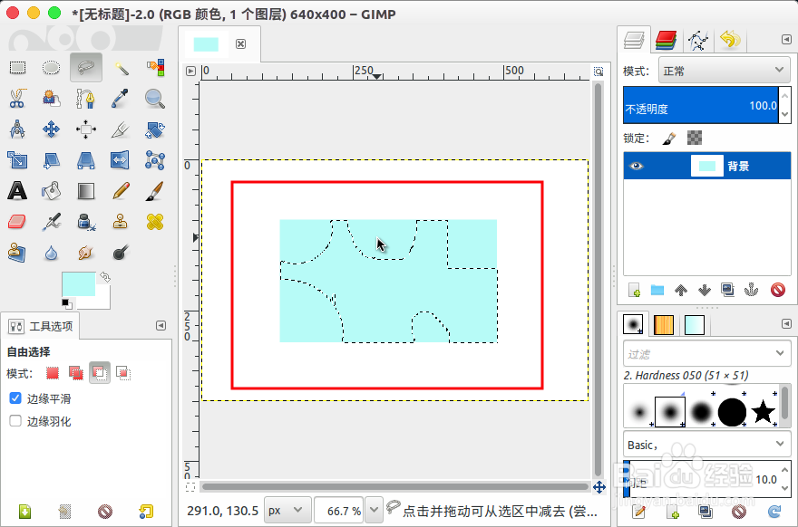Create a new layer
The height and width of the screenshot is (527, 798).
[634, 290]
